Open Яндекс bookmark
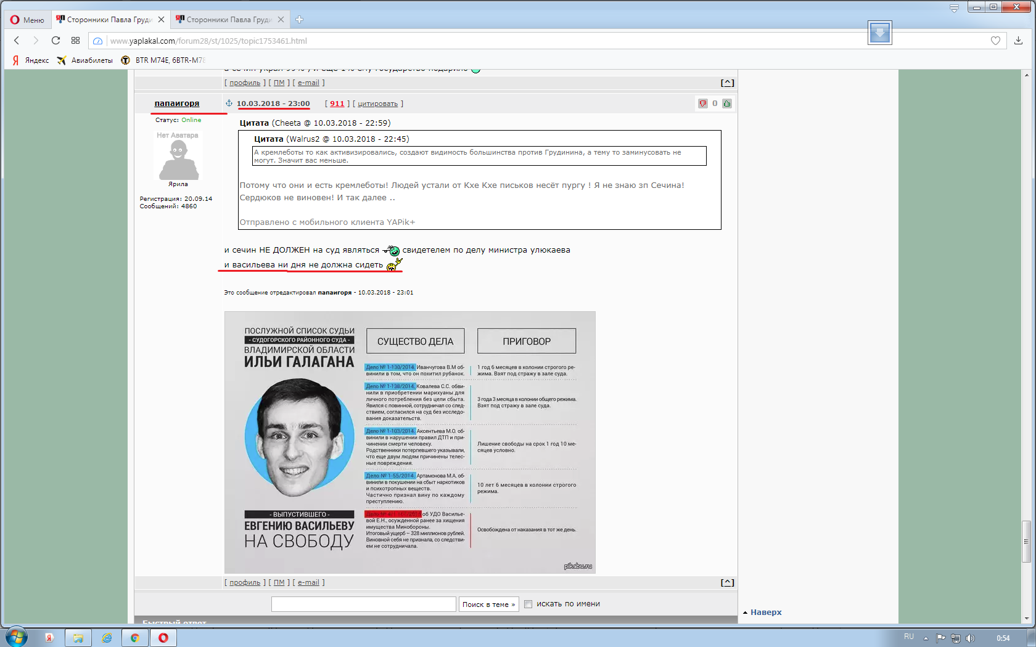 (30, 60)
